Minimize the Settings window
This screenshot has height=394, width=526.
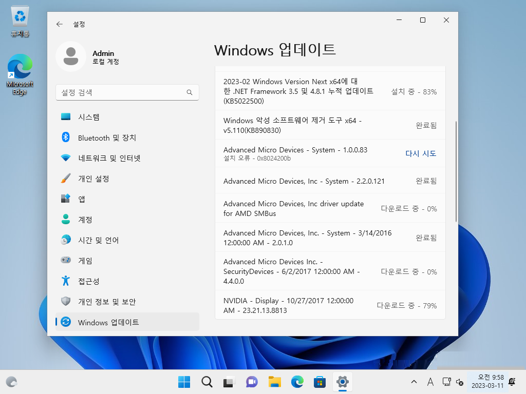(x=399, y=20)
